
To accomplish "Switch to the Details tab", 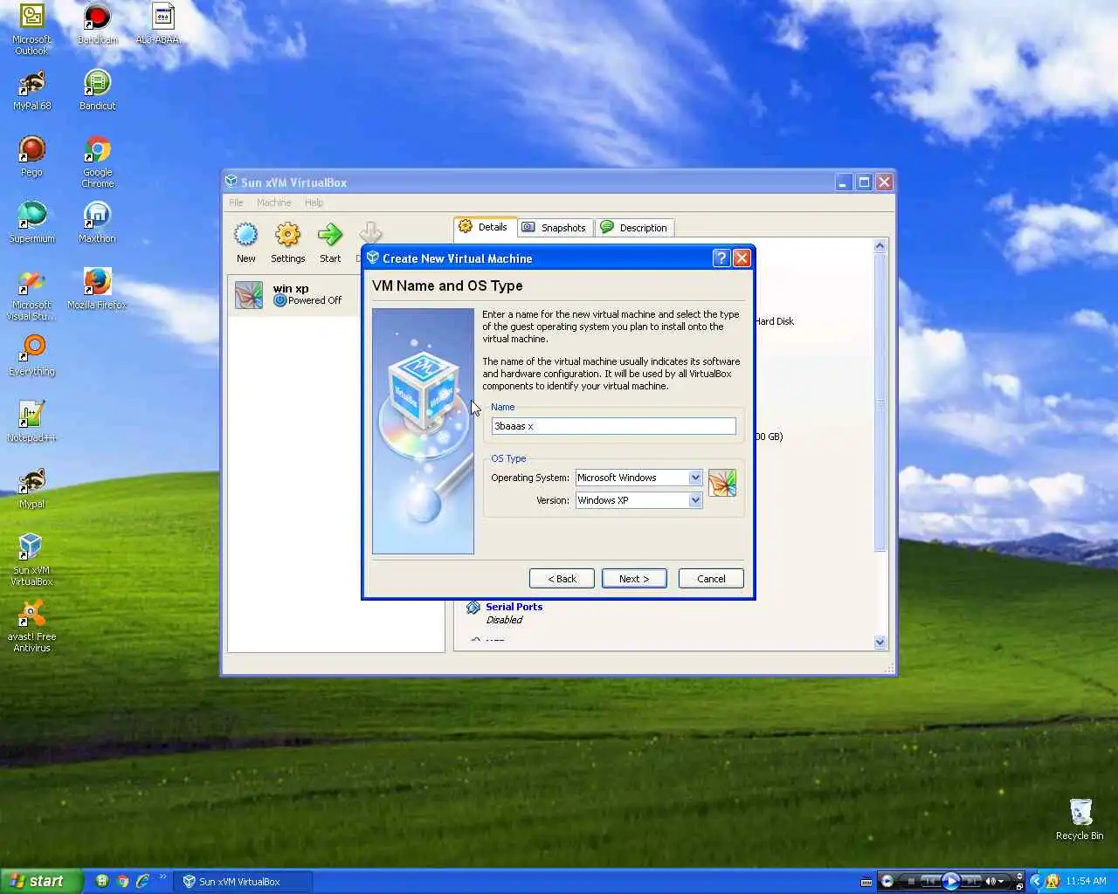I will click(x=485, y=227).
